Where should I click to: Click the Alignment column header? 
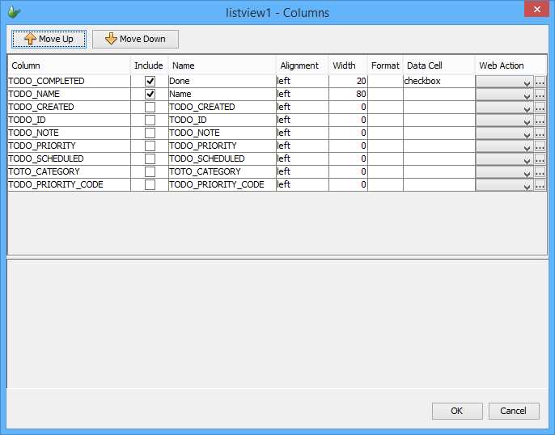(299, 65)
